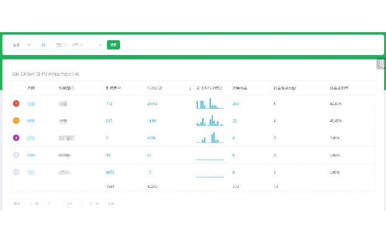Open the 61 action records link
This screenshot has height=243, width=386.
coord(149,155)
